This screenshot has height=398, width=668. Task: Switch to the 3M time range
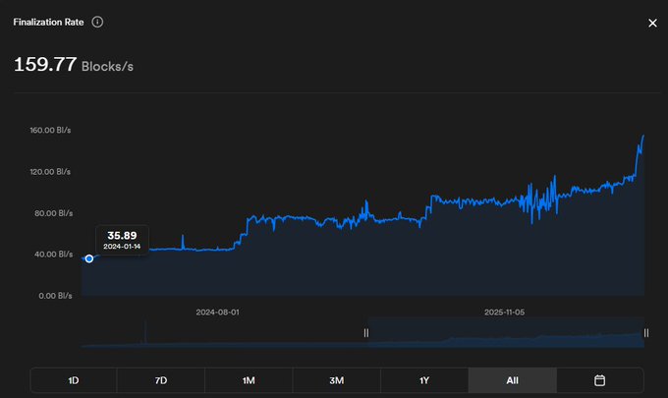pyautogui.click(x=337, y=380)
